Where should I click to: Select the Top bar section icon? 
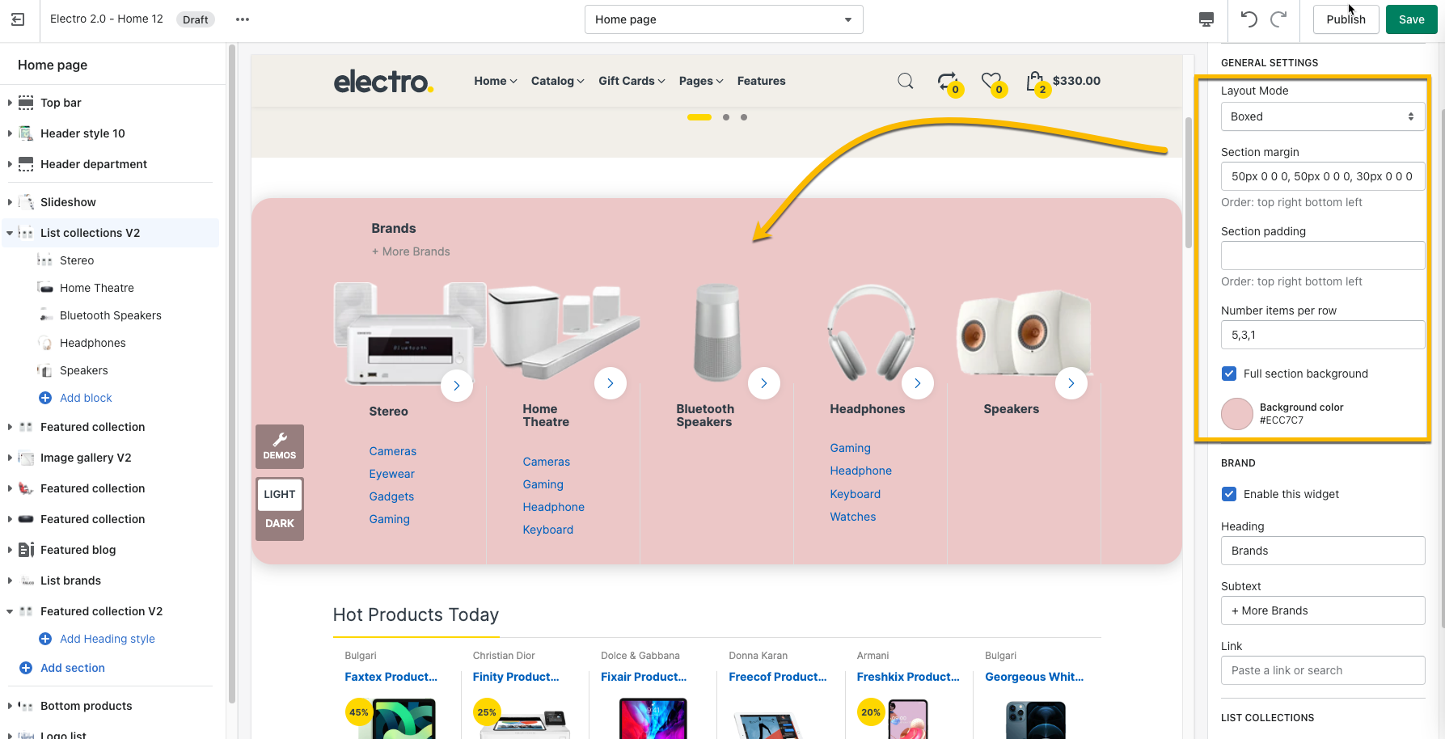[x=26, y=103]
